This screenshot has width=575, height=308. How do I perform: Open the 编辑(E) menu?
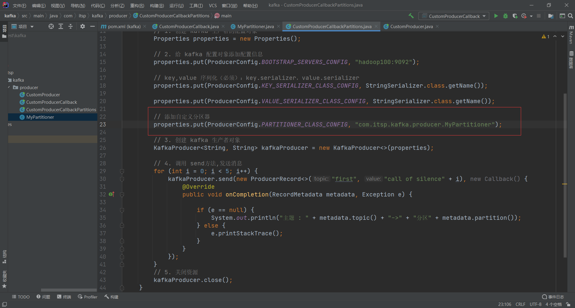click(39, 5)
